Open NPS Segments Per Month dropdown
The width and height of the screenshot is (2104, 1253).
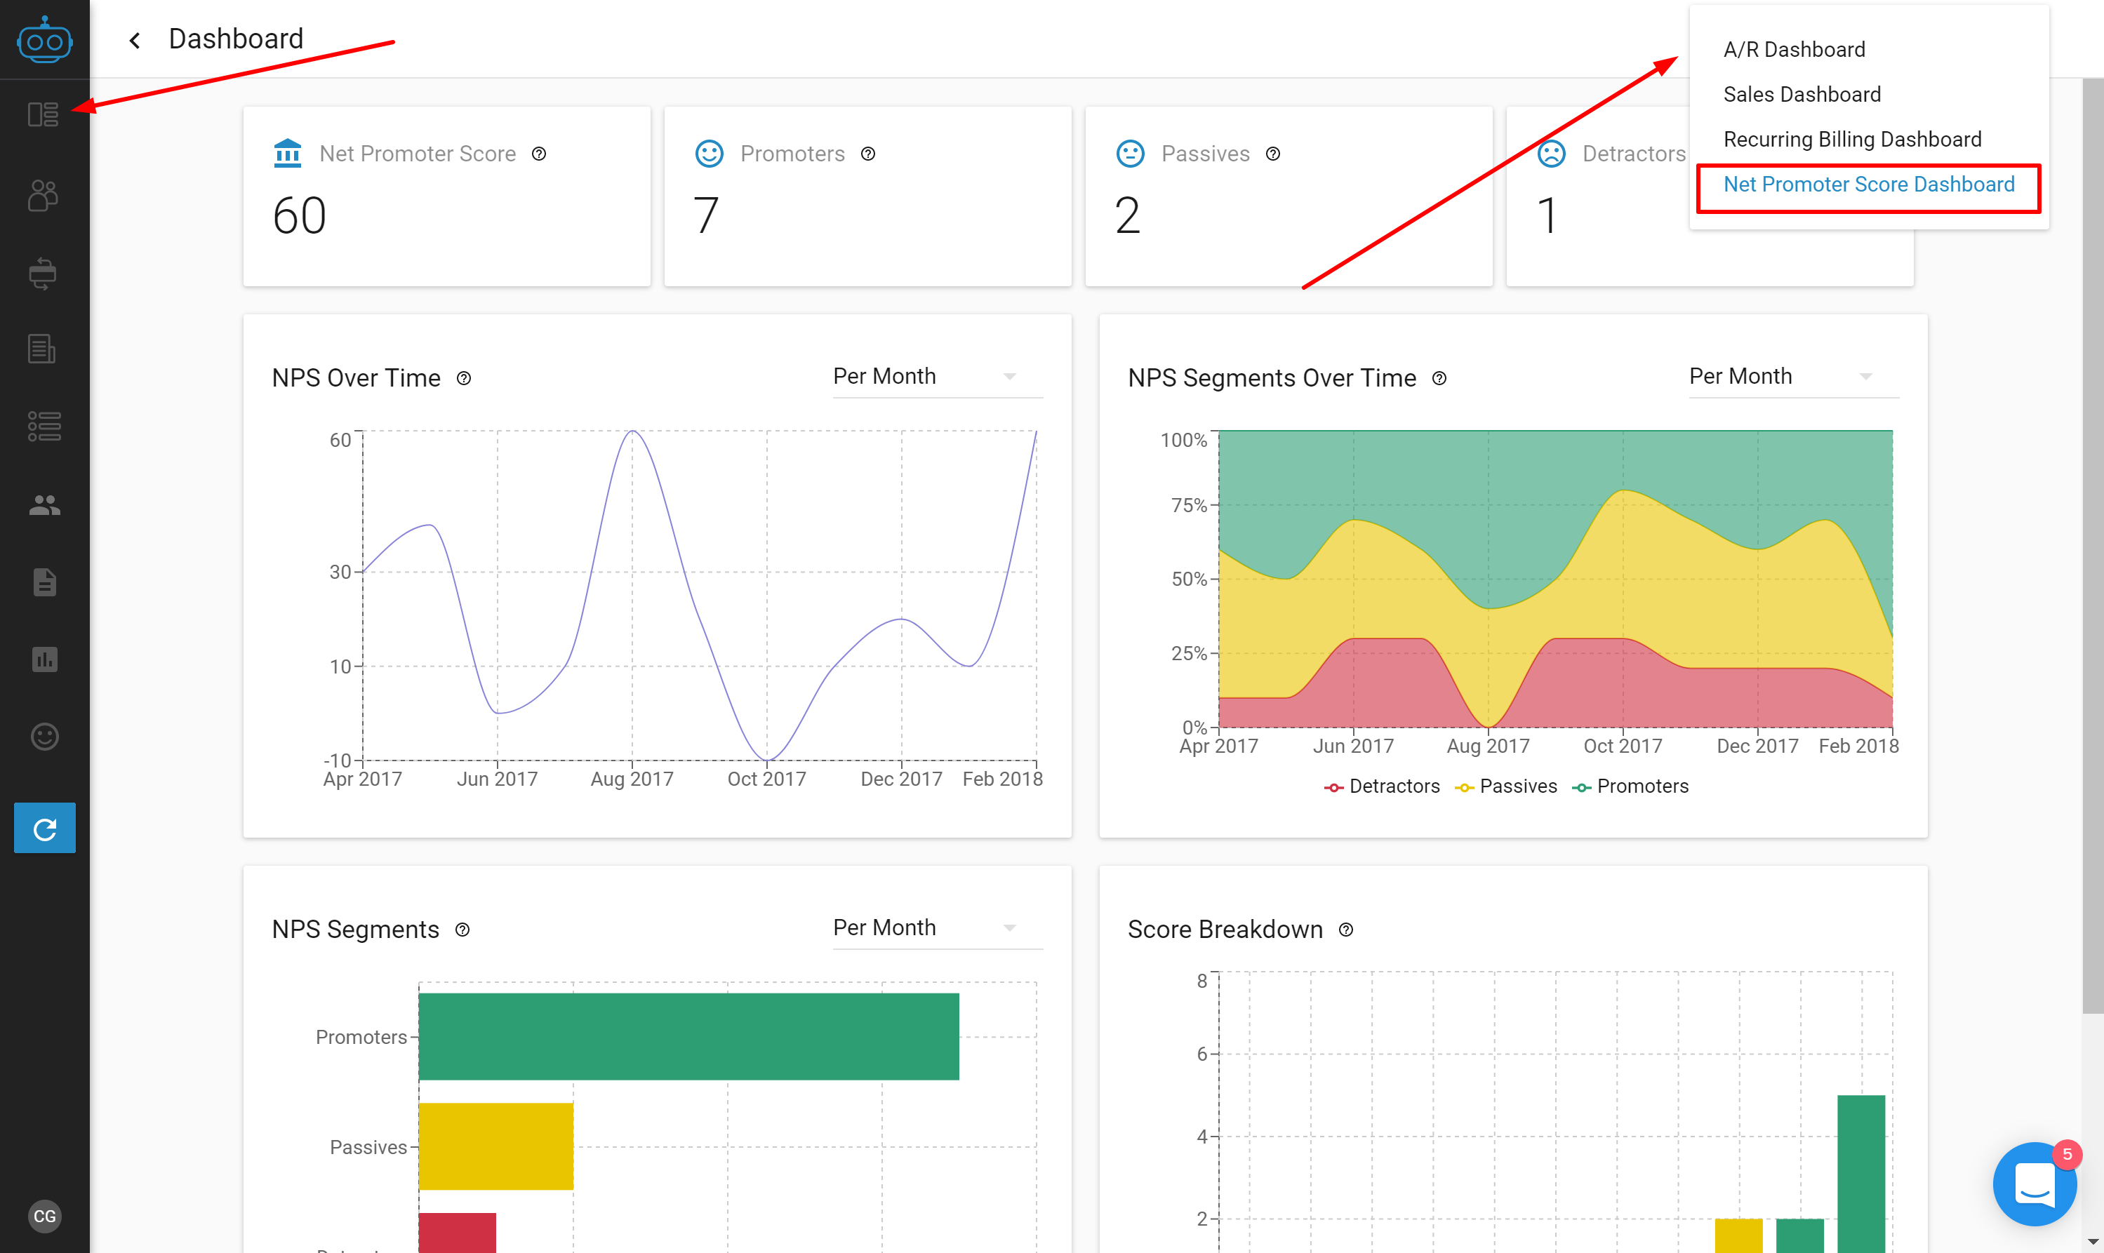click(x=938, y=928)
